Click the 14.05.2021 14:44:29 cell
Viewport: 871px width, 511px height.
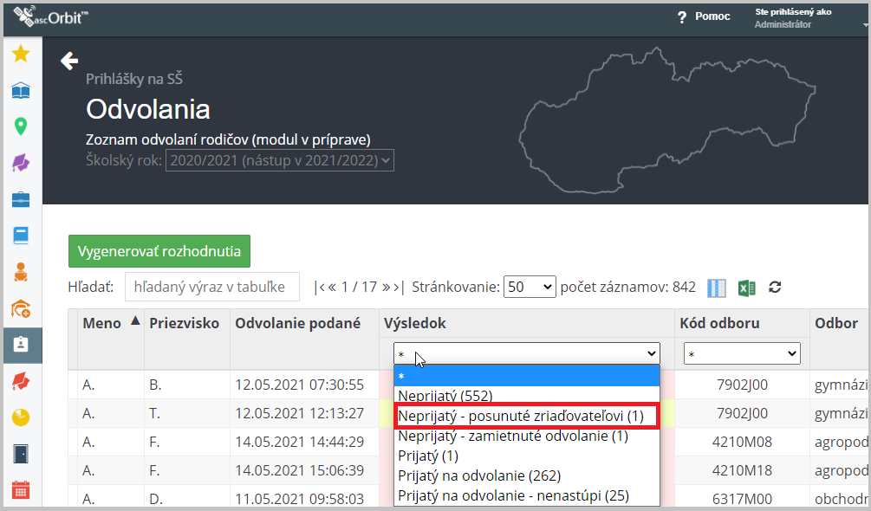click(299, 442)
